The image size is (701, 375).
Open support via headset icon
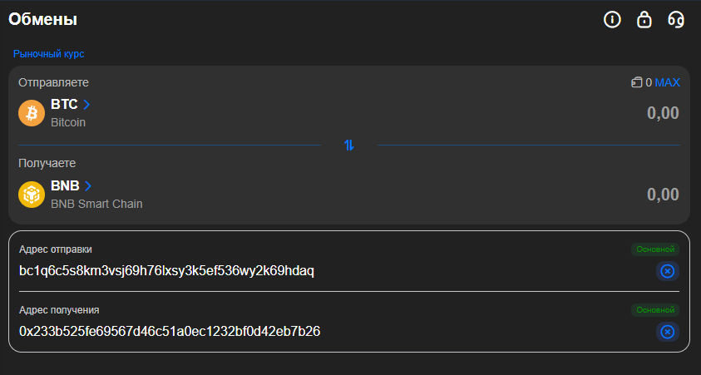(676, 19)
